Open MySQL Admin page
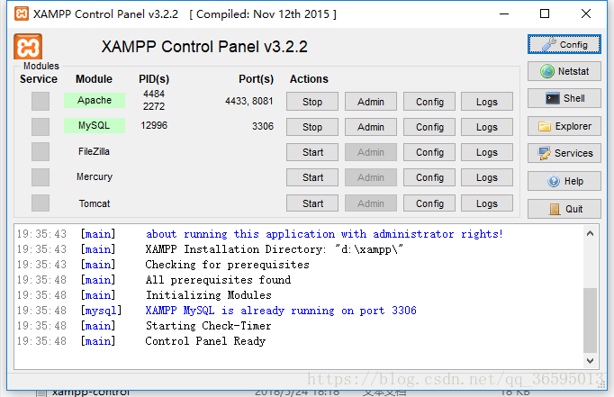 (370, 127)
